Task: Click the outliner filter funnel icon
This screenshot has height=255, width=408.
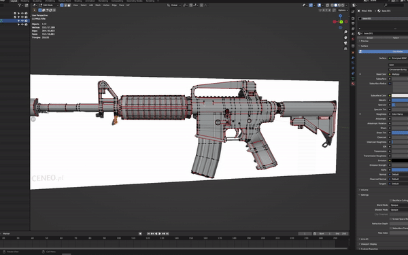Action: pos(20,5)
